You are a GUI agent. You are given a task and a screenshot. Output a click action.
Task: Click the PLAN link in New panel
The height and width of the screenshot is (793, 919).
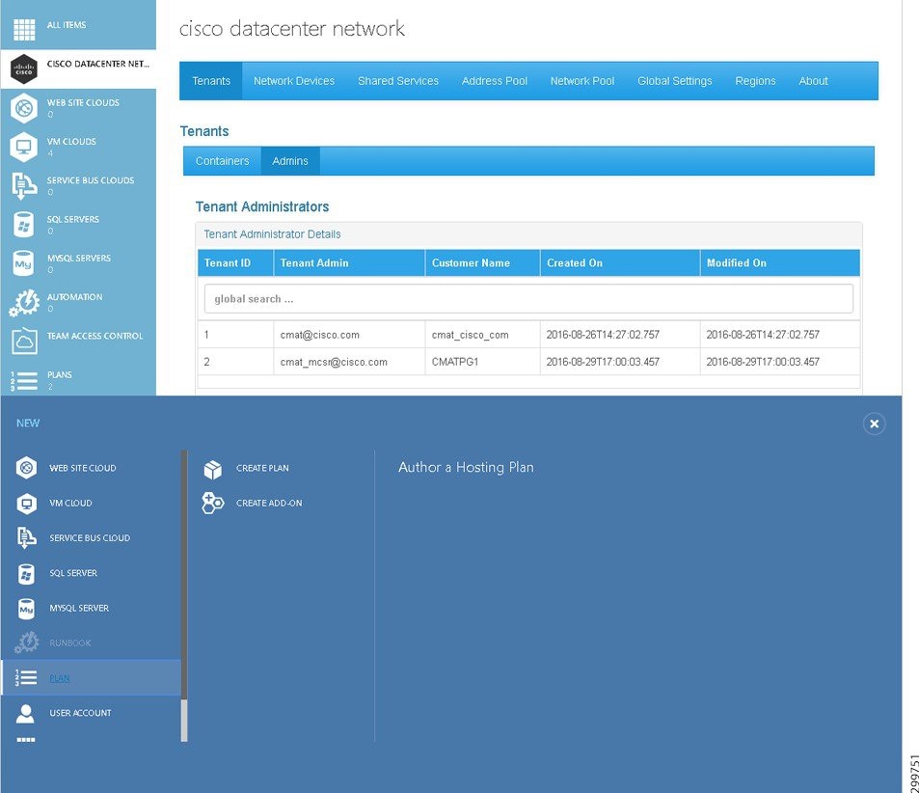[x=59, y=678]
